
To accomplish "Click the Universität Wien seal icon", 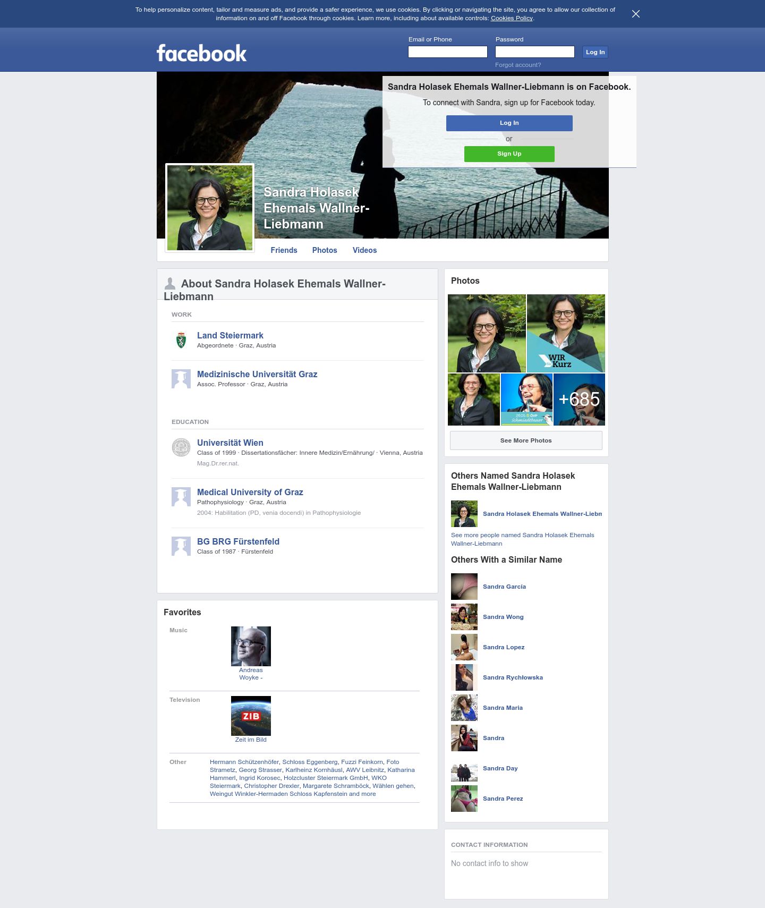I will [181, 447].
